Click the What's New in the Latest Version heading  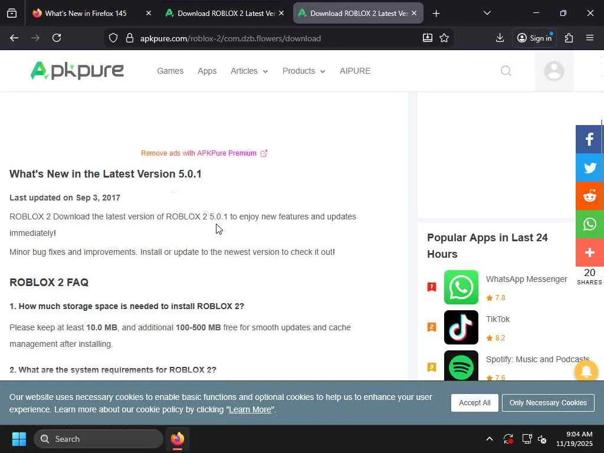tap(106, 174)
